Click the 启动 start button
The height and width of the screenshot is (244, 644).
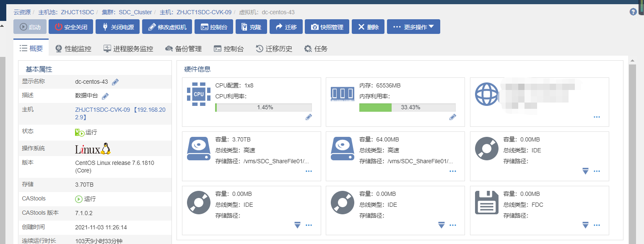pos(30,27)
